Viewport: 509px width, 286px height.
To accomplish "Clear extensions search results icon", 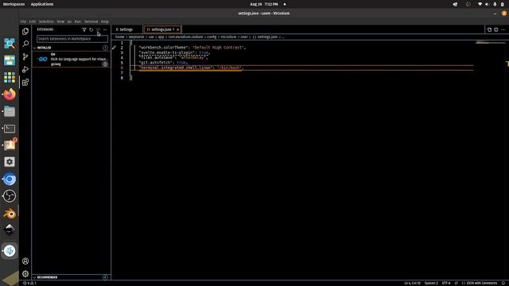I will click(98, 29).
